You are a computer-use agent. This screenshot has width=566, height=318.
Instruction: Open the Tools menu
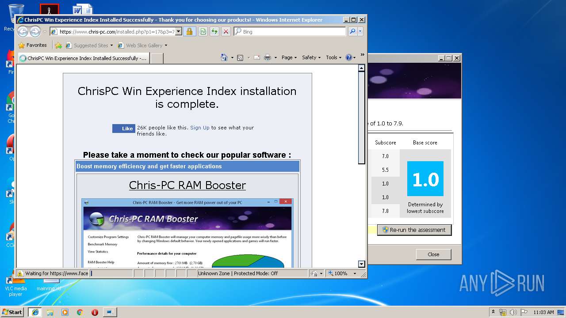click(334, 57)
